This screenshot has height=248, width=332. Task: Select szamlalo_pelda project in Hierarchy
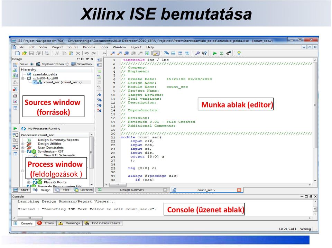45,74
